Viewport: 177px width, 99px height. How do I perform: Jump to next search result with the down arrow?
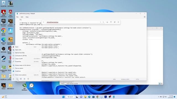click(107, 22)
